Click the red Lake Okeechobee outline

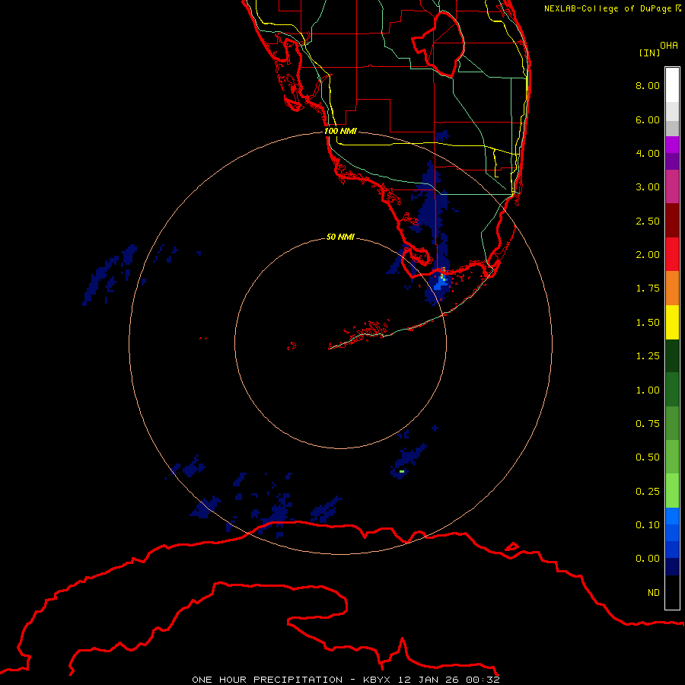click(x=438, y=45)
